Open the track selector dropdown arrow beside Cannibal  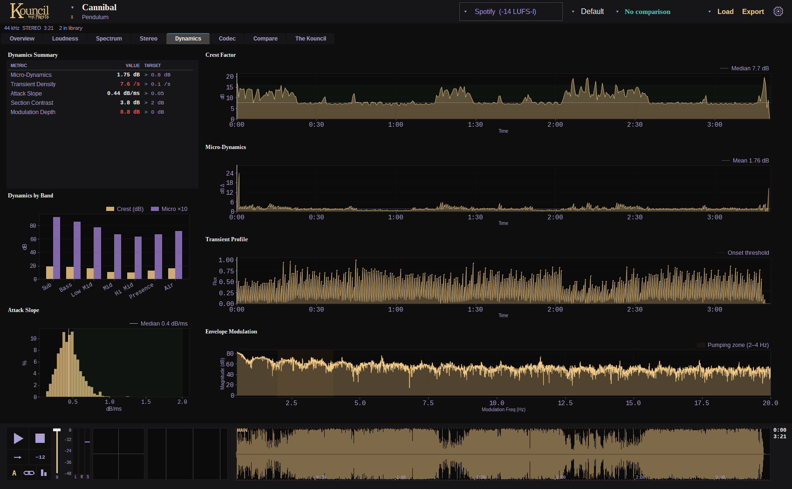coord(72,7)
